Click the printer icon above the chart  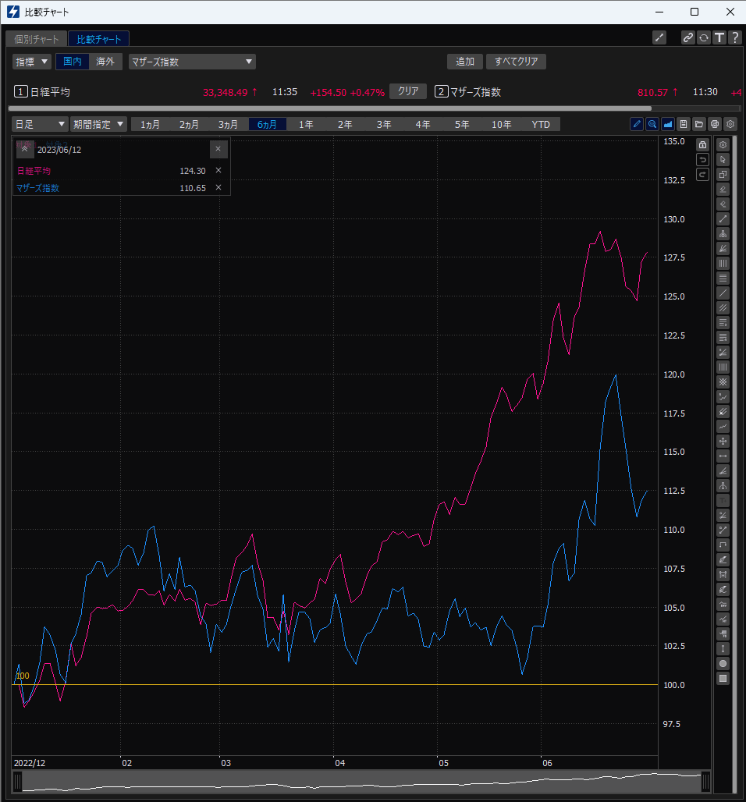pos(715,124)
